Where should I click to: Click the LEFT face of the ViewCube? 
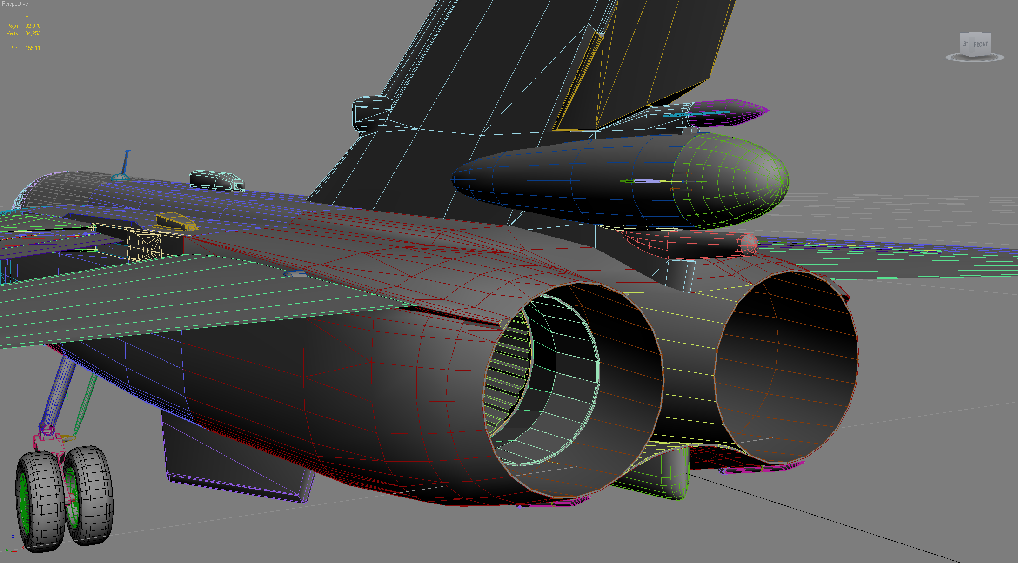coord(966,45)
